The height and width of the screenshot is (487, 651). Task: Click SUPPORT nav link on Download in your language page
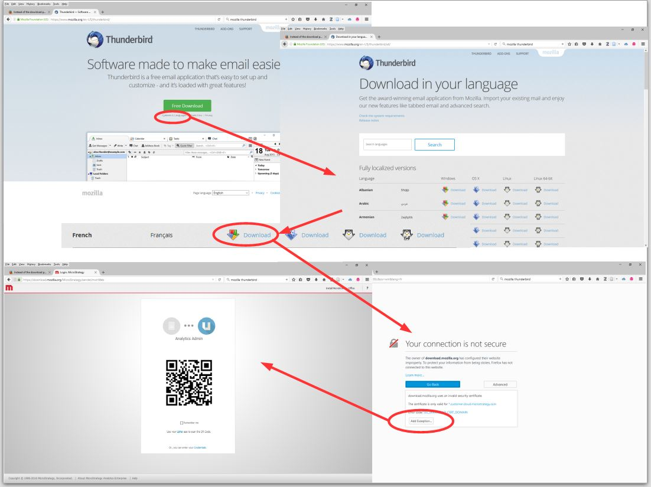tap(522, 54)
